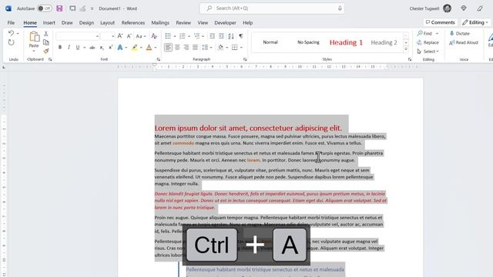Click the Paste clipboard icon
Viewport: 493px width, 277px height.
(34, 37)
